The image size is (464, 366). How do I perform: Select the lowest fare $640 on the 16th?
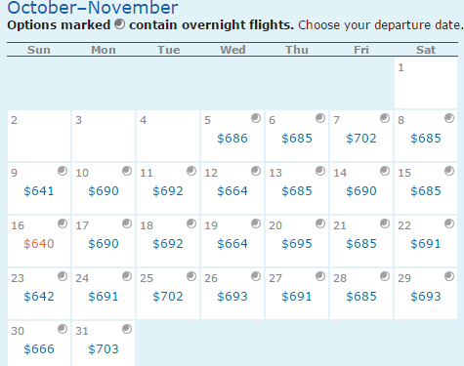click(x=39, y=244)
